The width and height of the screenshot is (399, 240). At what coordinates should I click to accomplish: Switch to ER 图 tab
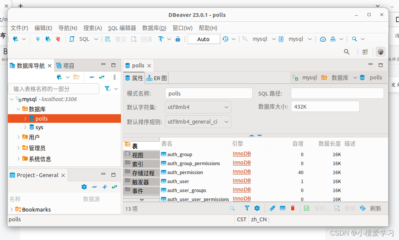pyautogui.click(x=156, y=78)
